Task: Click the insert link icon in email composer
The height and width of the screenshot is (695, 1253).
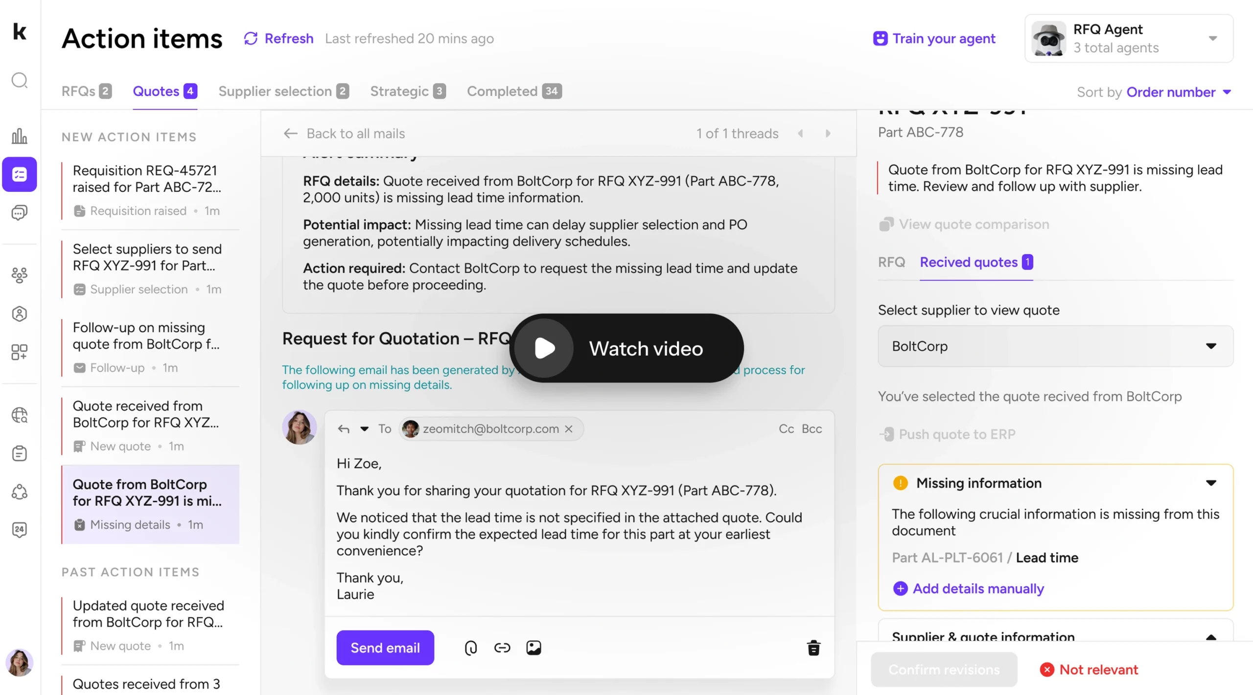Action: click(x=502, y=648)
